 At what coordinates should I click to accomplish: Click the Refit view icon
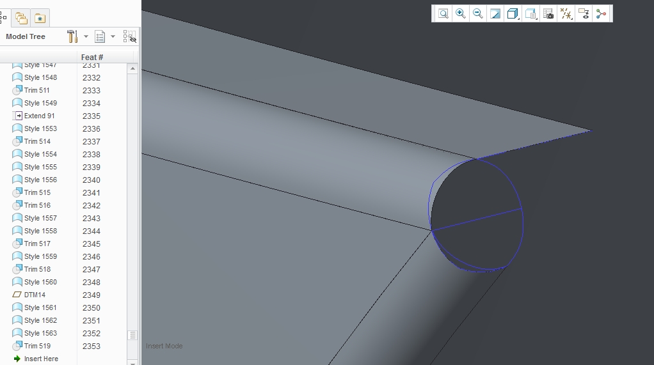click(443, 14)
